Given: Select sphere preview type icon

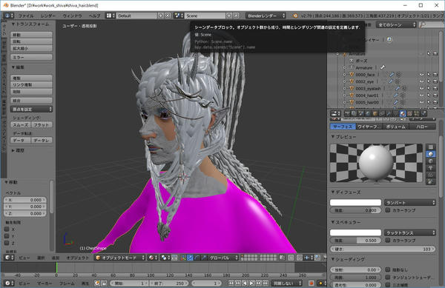Looking at the screenshot, I should [x=430, y=154].
